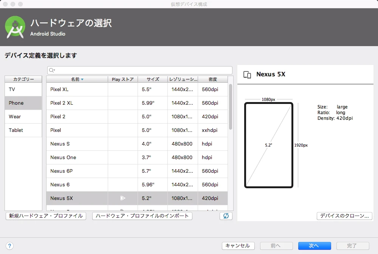The height and width of the screenshot is (254, 378).
Task: Click the 前へ button
Action: pyautogui.click(x=276, y=246)
